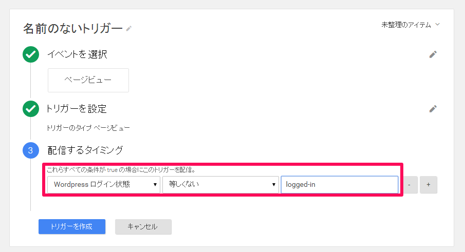The height and width of the screenshot is (252, 465).
Task: Click the イベントを選択 step heading
Action: click(x=77, y=54)
